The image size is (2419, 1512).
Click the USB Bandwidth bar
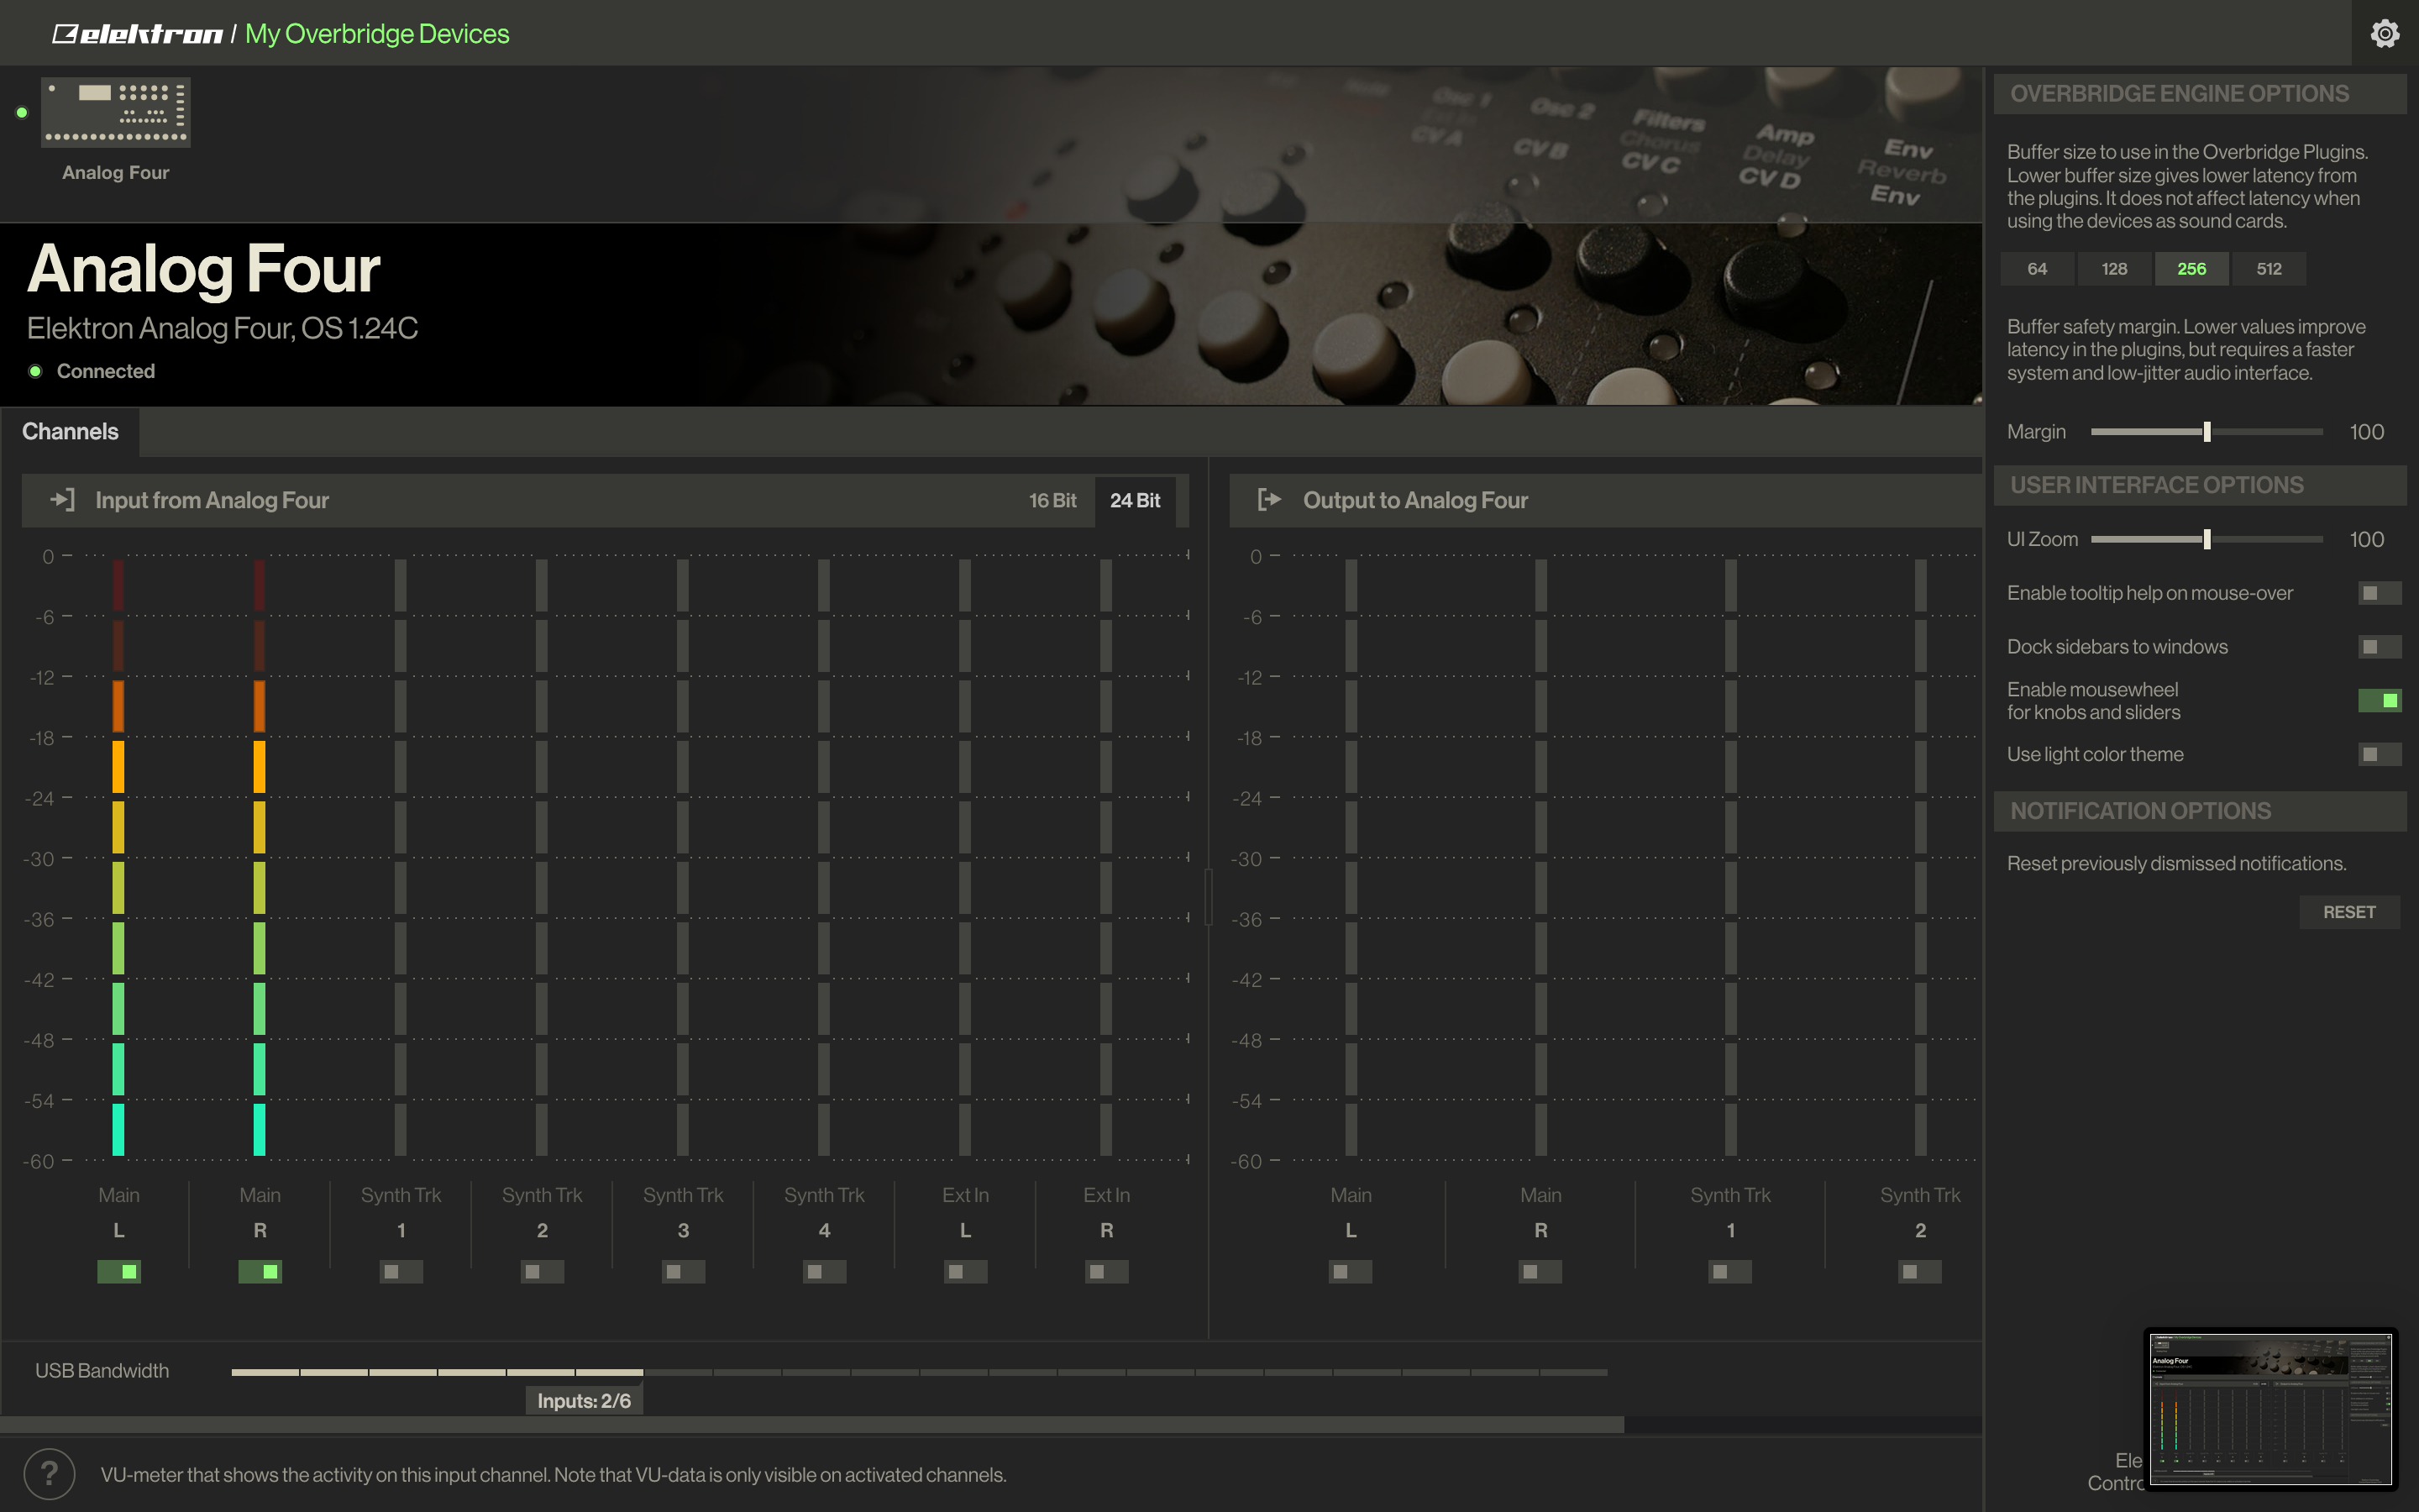point(919,1372)
